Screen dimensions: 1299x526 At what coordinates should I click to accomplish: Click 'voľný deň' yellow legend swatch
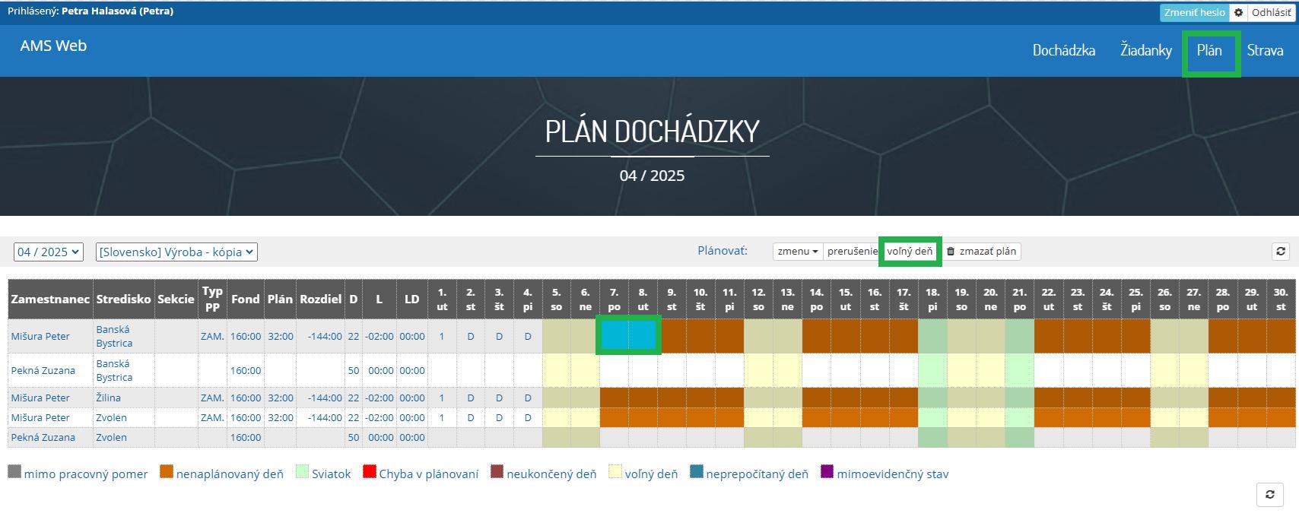(x=615, y=472)
